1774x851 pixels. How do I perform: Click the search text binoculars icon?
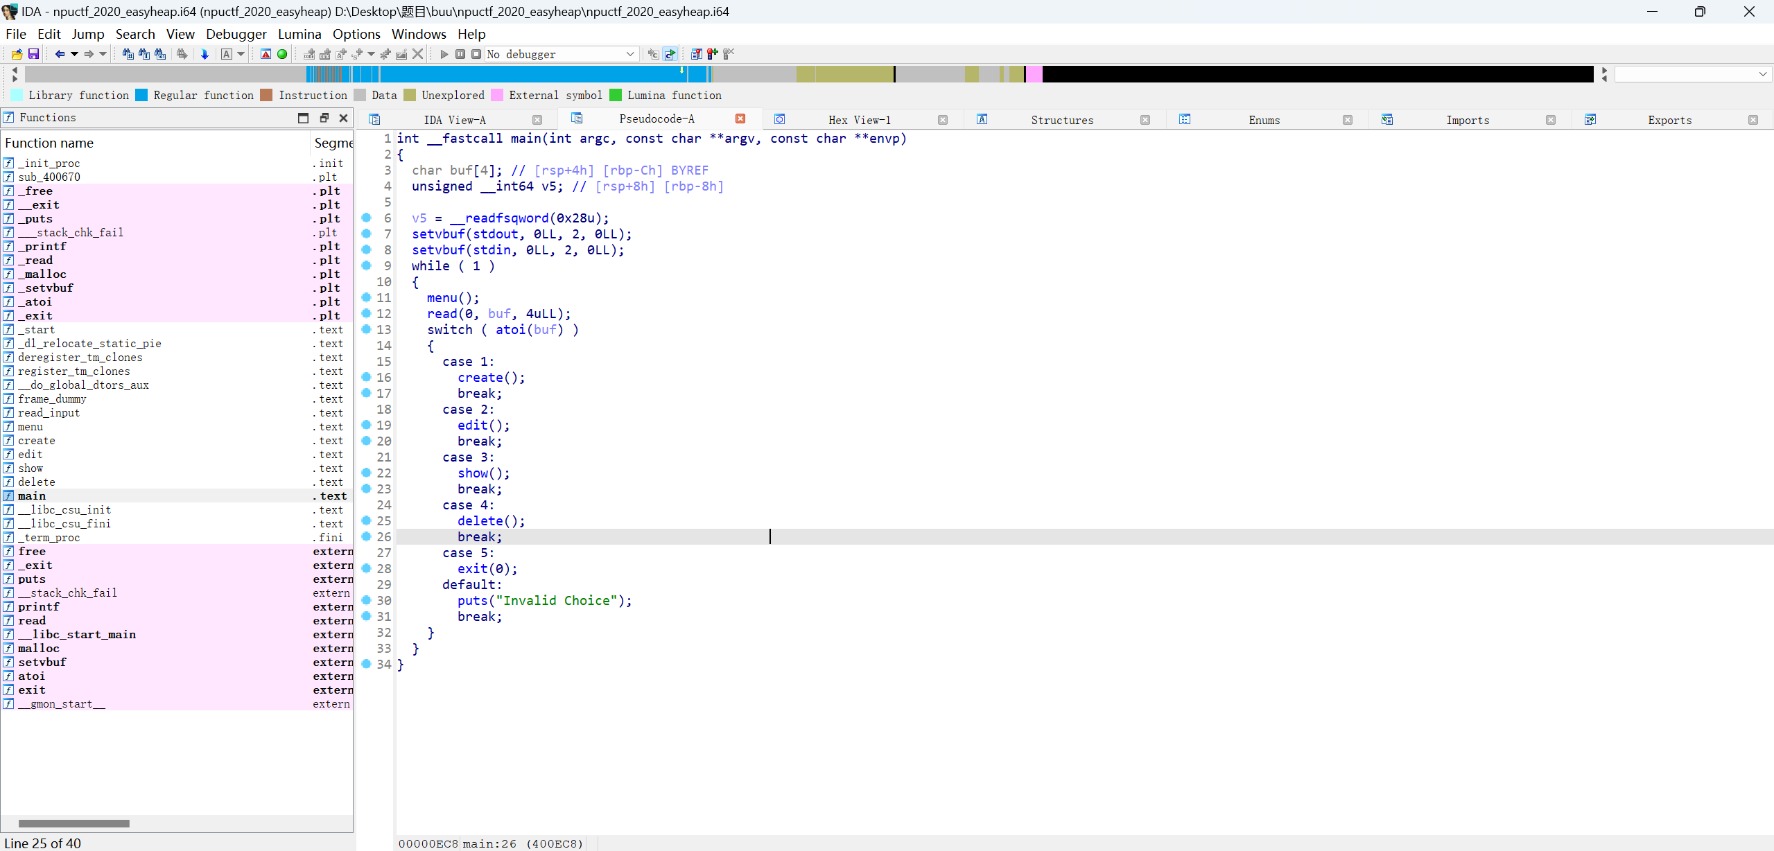pos(144,54)
